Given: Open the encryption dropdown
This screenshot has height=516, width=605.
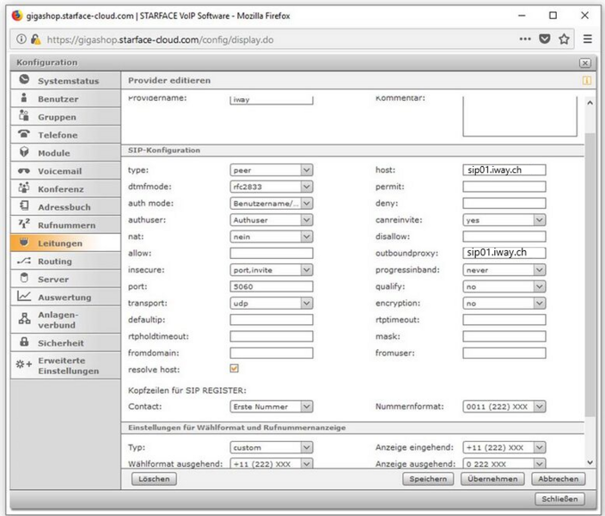Looking at the screenshot, I should (504, 304).
